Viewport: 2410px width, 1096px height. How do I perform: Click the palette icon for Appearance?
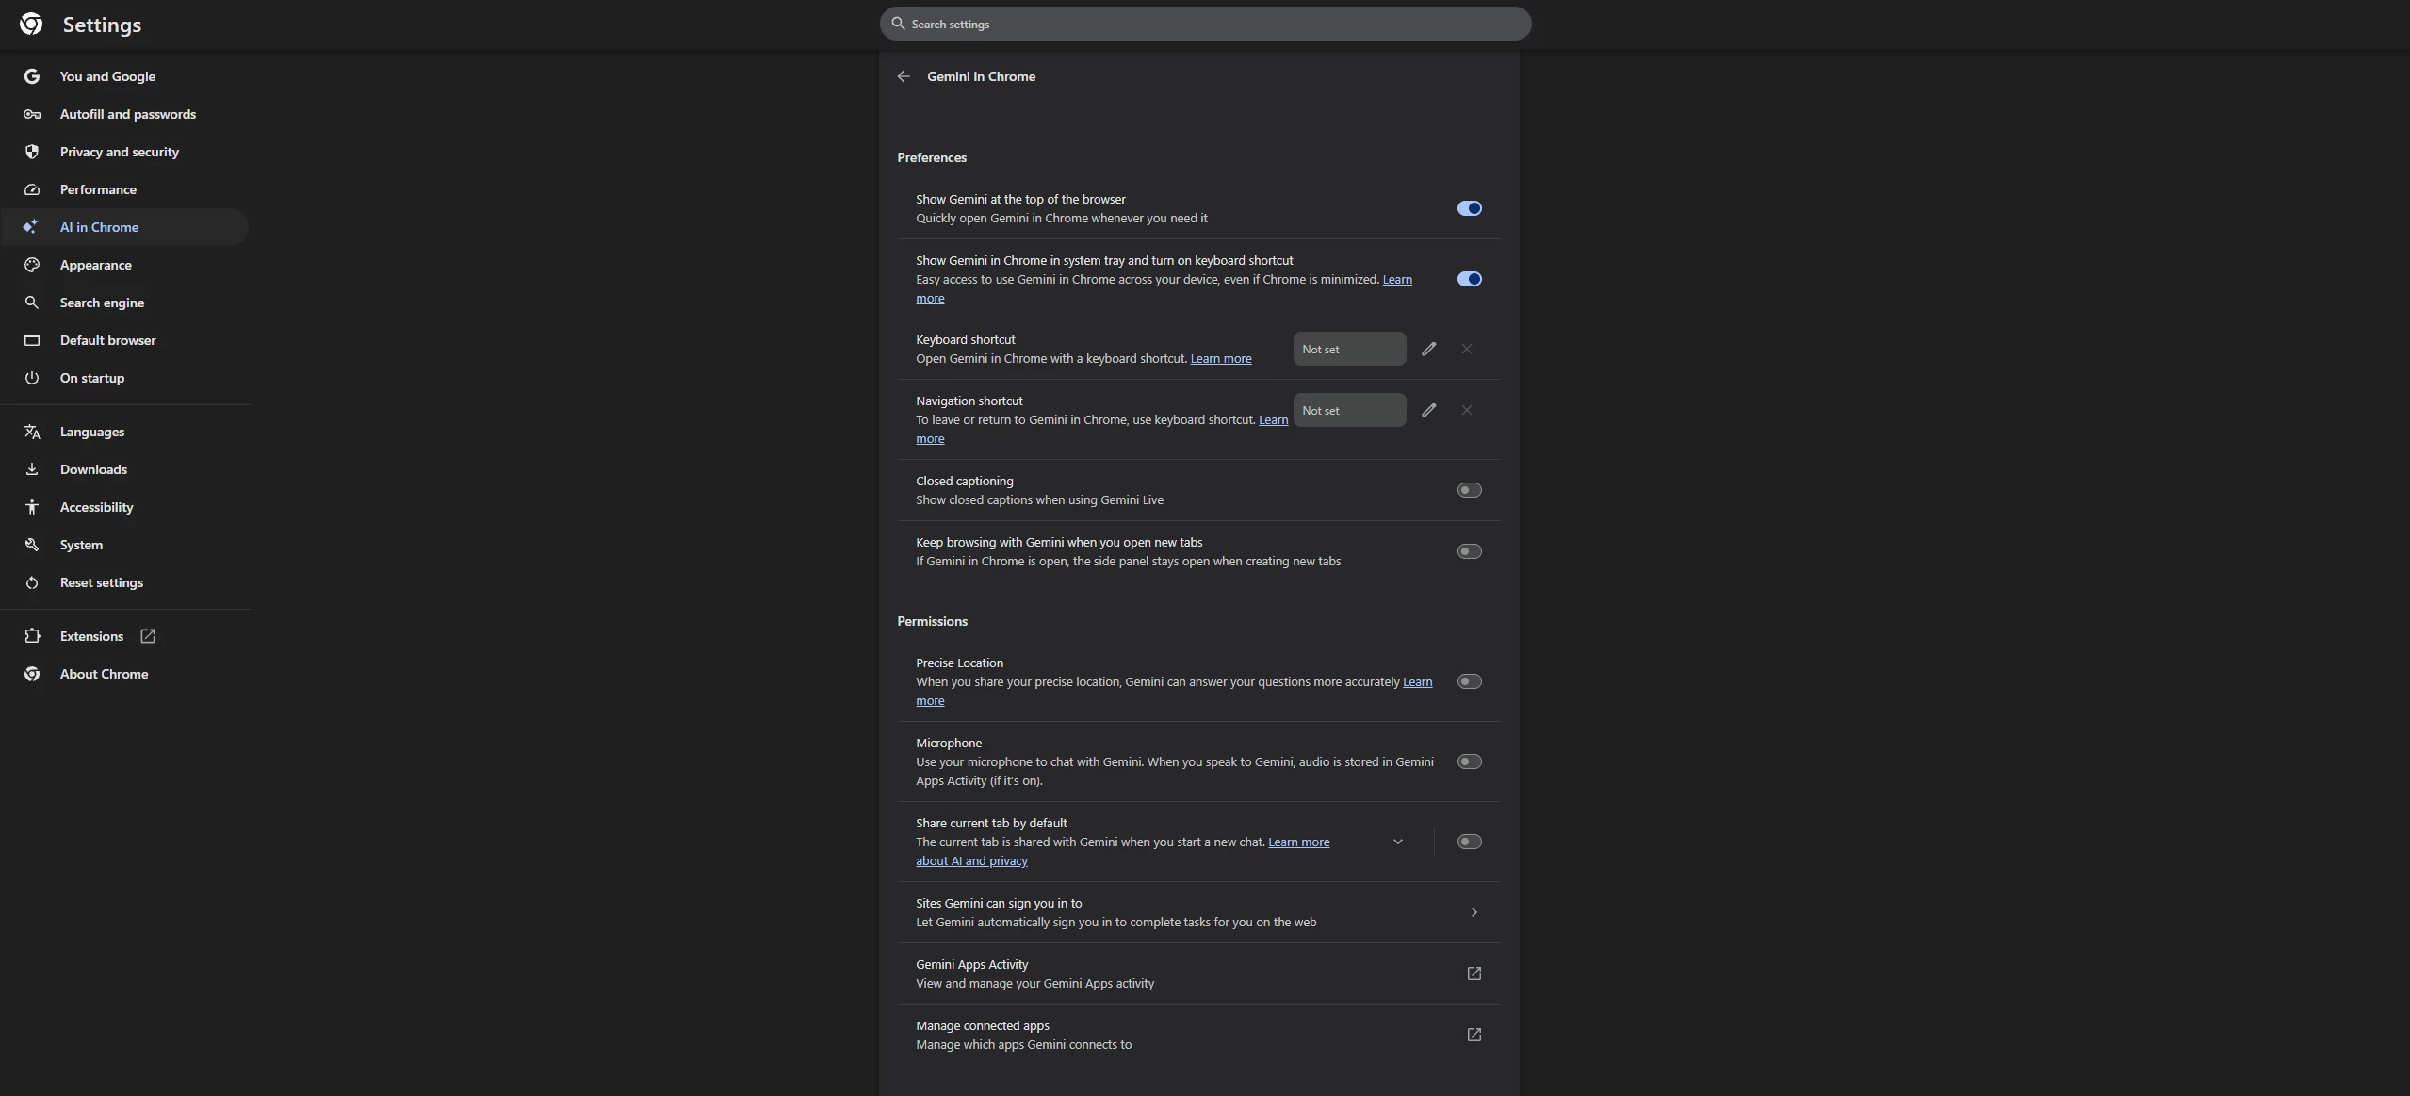click(32, 265)
